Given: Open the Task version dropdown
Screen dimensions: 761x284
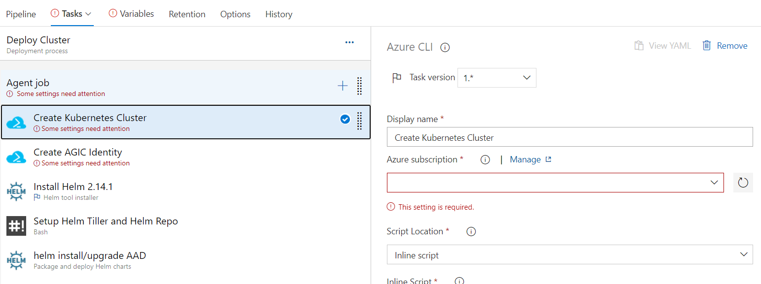Looking at the screenshot, I should [x=497, y=78].
